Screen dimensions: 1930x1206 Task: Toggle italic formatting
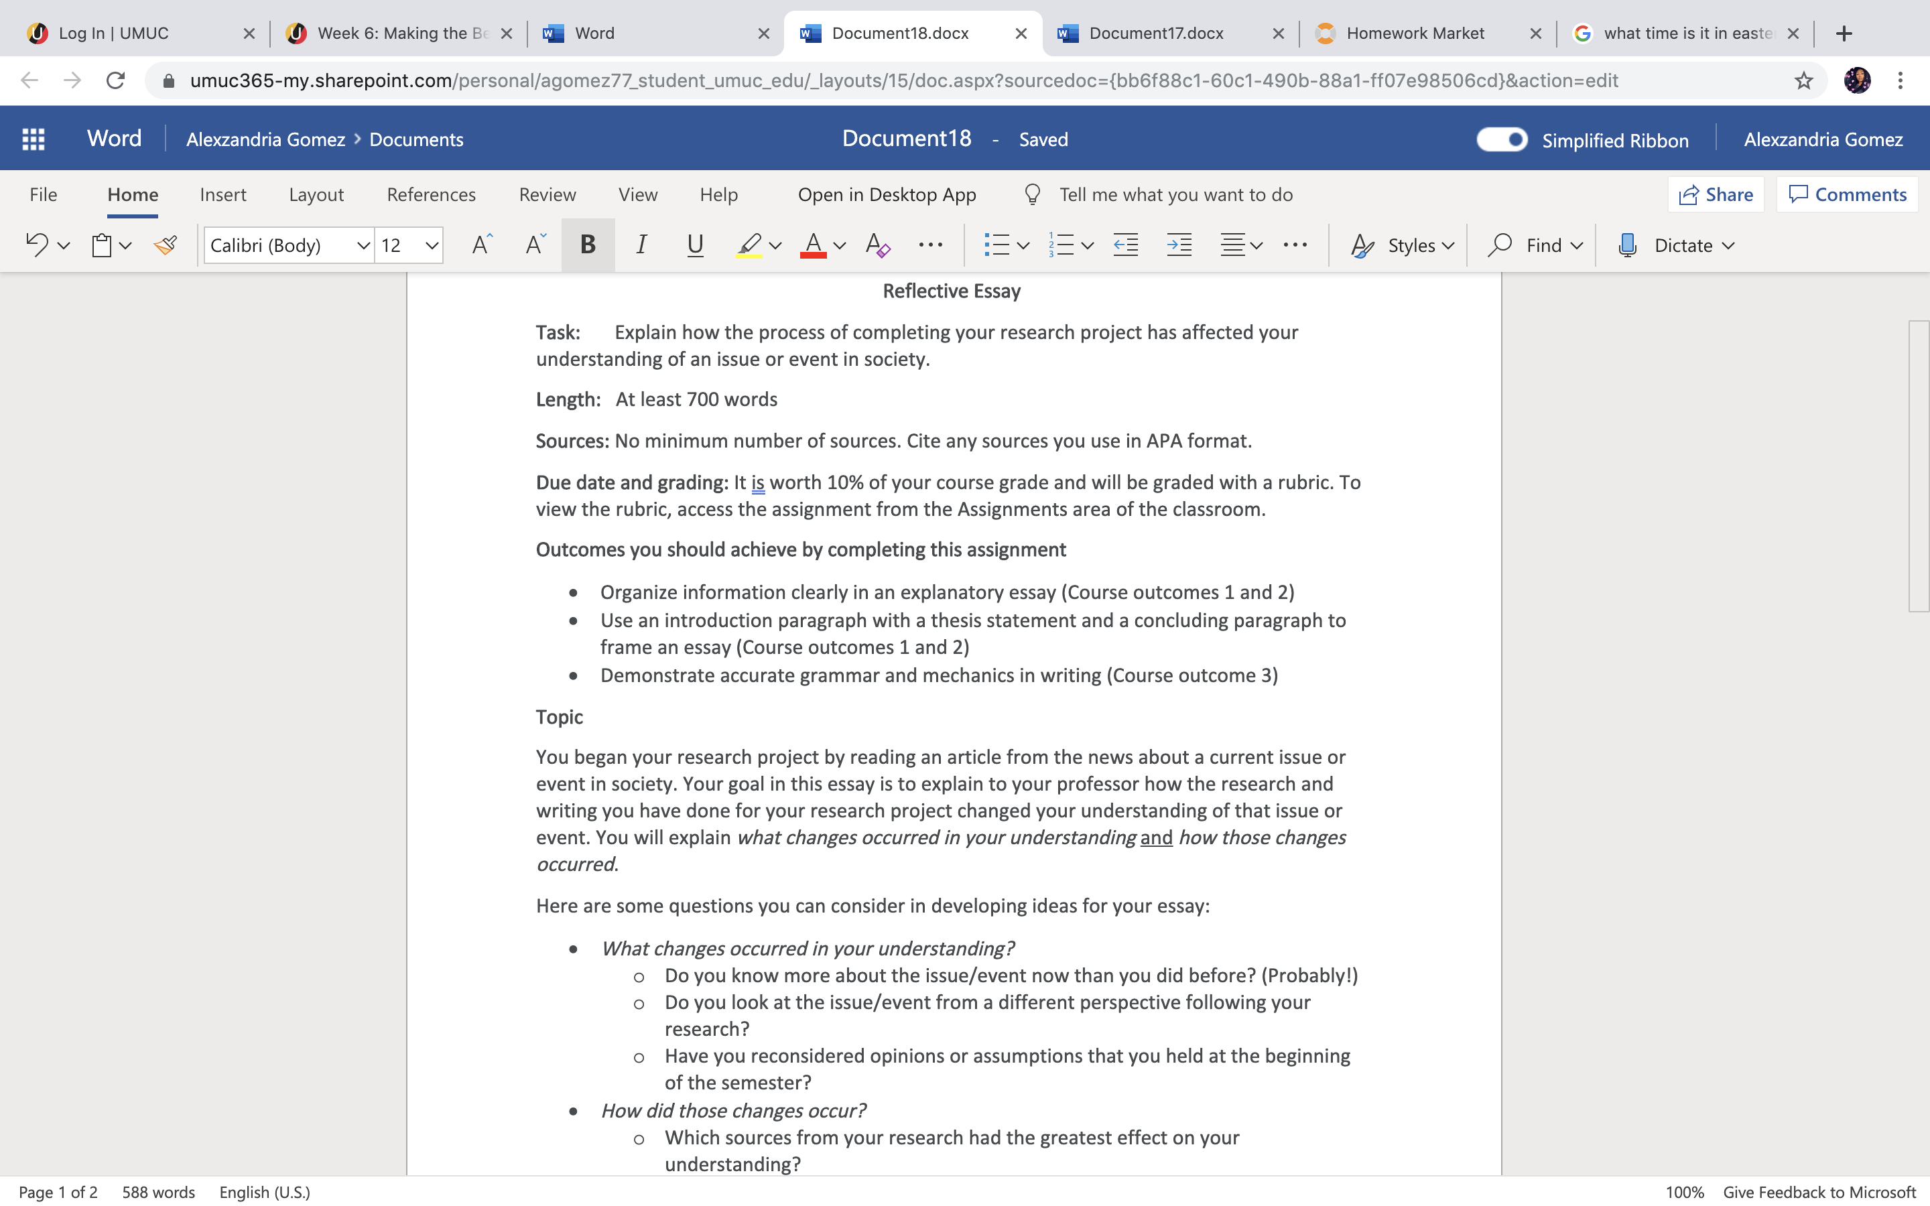click(641, 245)
